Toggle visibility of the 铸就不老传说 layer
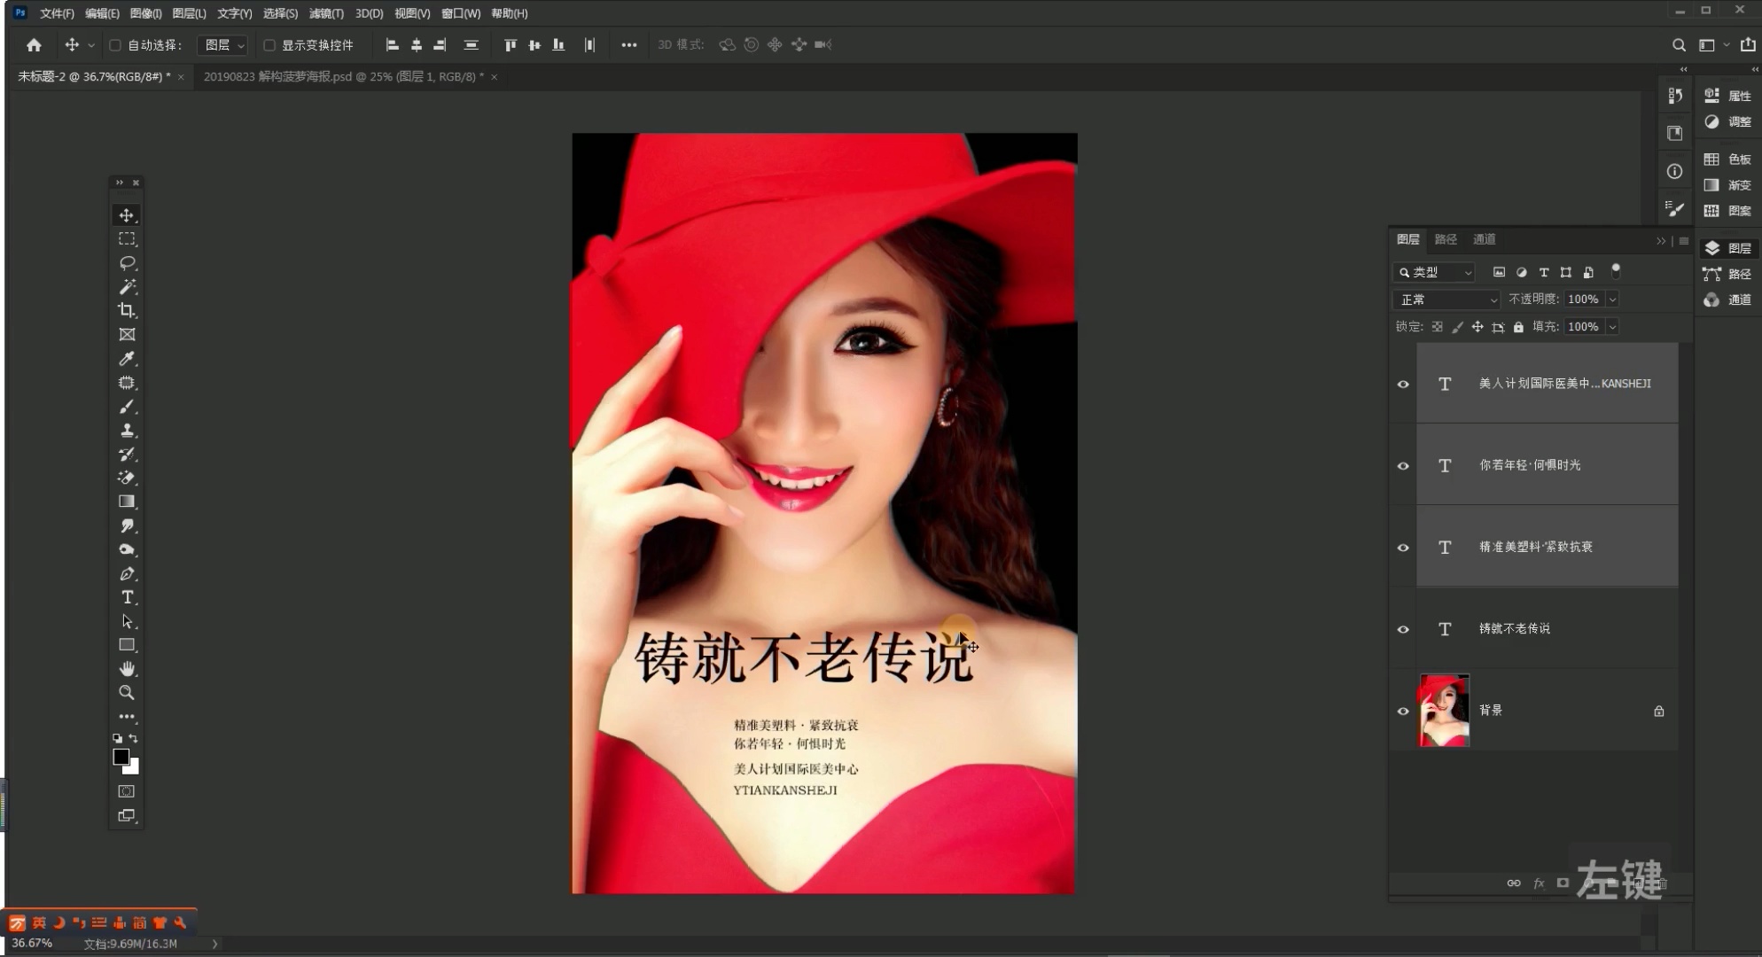The height and width of the screenshot is (957, 1762). pos(1403,629)
